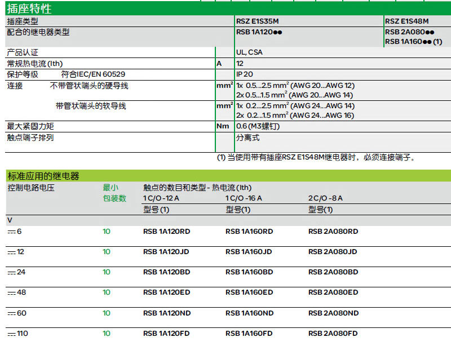This screenshot has height=346, width=451.
Task: Click model RSB 1A160JD
Action: [x=249, y=252]
